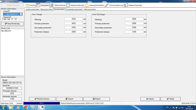Screen dimensions: 196x110
Task: Edit Over Charge Secondary protection value 3750
Action: [x=74, y=27]
